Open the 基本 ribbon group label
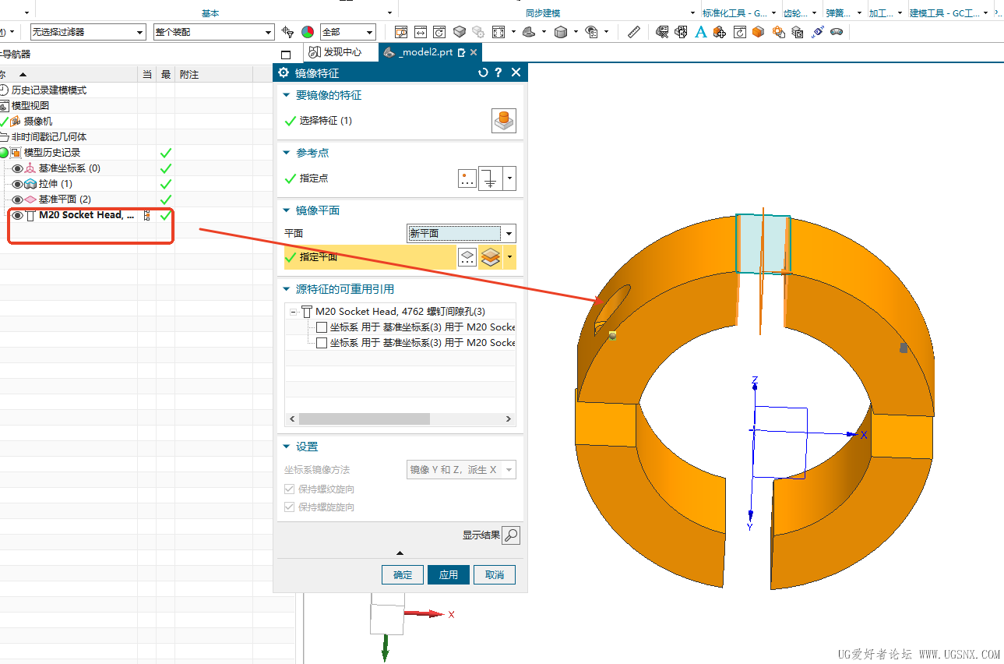This screenshot has width=1004, height=664. pos(210,13)
